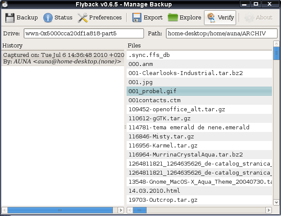281x216 pixels.
Task: Click the Backup toolbar label
Action: pos(27,18)
